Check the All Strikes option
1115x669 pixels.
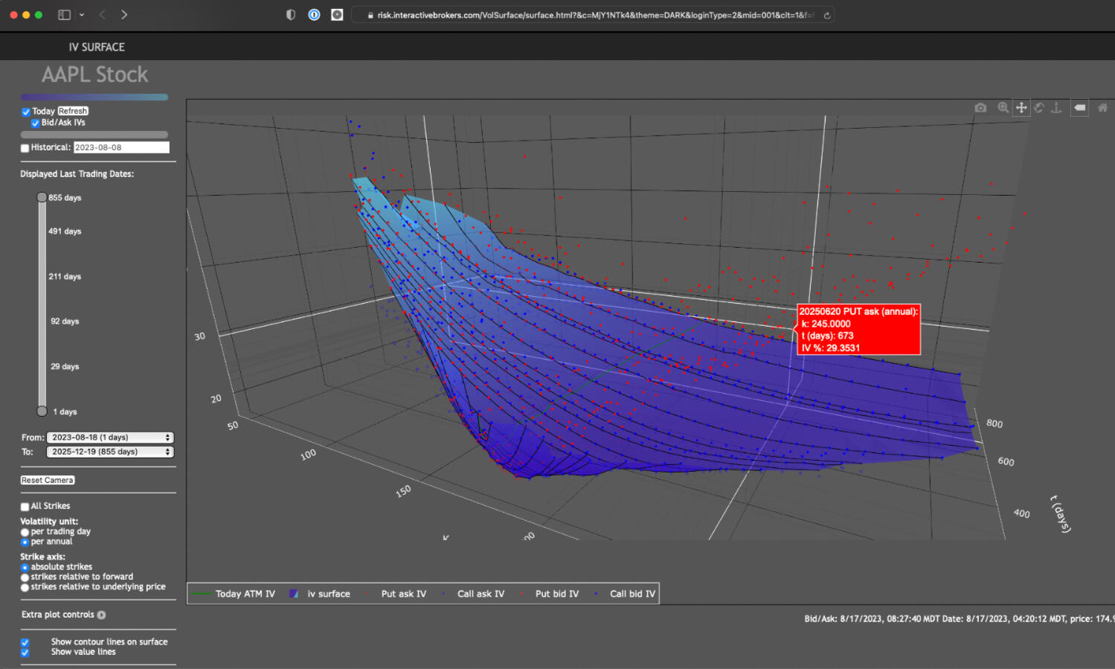point(25,507)
